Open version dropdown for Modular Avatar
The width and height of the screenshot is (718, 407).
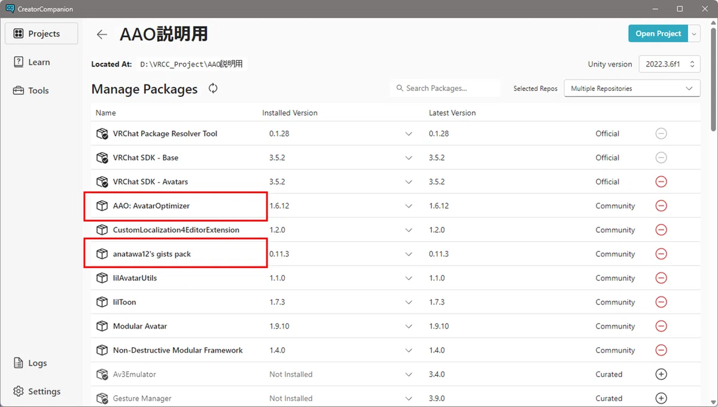click(409, 326)
